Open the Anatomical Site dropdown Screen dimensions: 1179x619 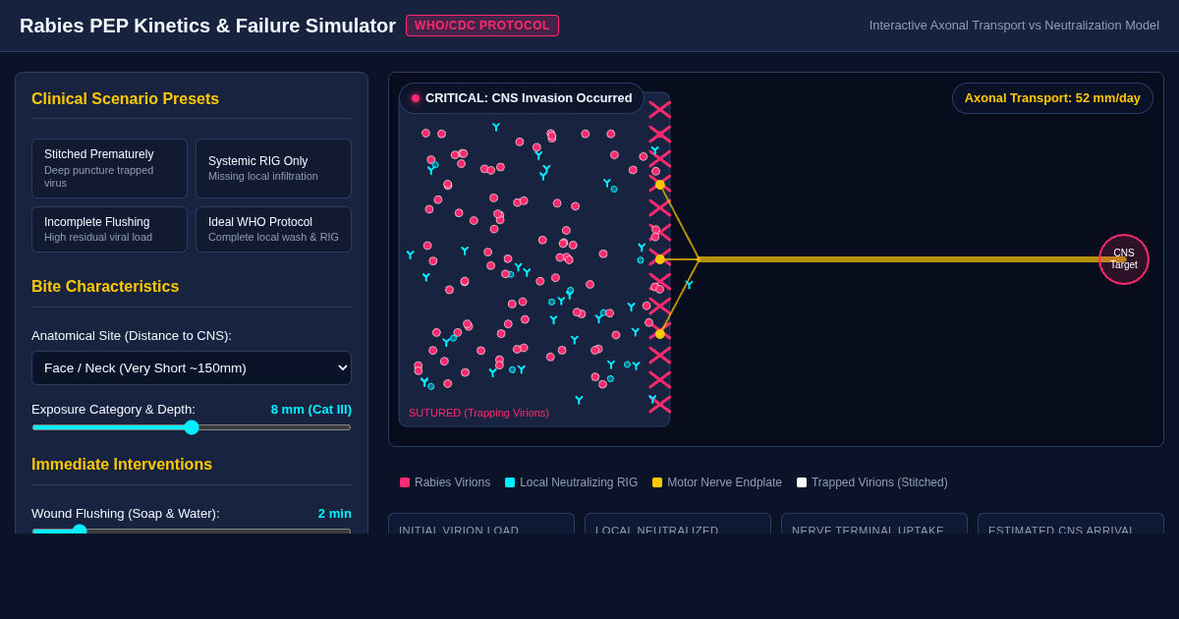[192, 367]
